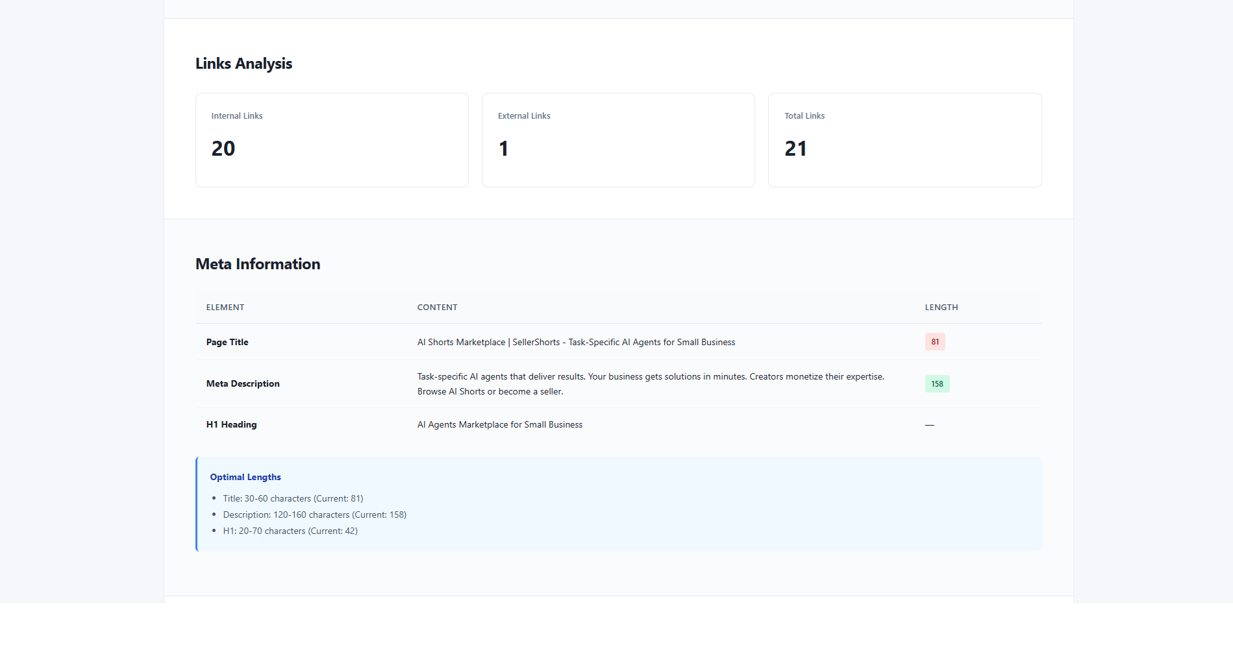The image size is (1233, 654).
Task: Select the 'AI Agents Marketplace for Small Business' text
Action: click(x=500, y=425)
